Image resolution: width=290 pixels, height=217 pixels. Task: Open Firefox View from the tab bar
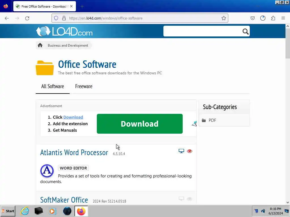[6, 6]
